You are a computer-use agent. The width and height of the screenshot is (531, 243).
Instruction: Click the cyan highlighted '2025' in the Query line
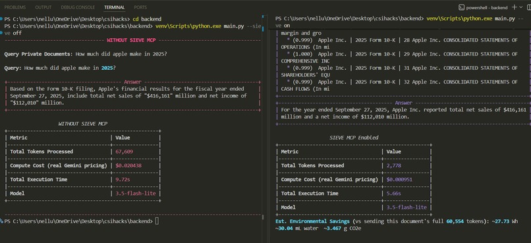[x=107, y=68]
